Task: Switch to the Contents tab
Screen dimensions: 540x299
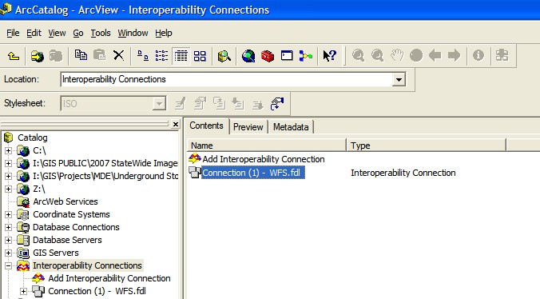Action: (206, 126)
